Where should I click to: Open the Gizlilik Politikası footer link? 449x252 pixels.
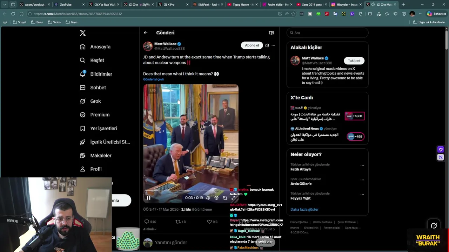point(323,222)
